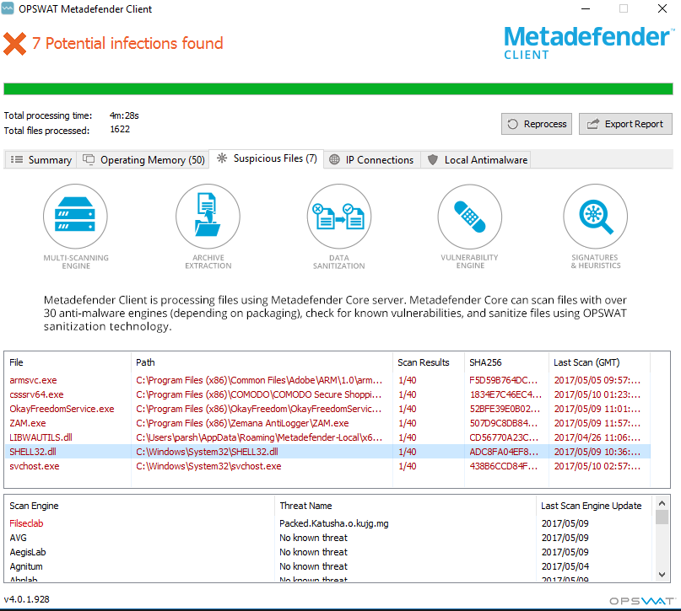Click the Archive Extraction icon

coord(208,216)
